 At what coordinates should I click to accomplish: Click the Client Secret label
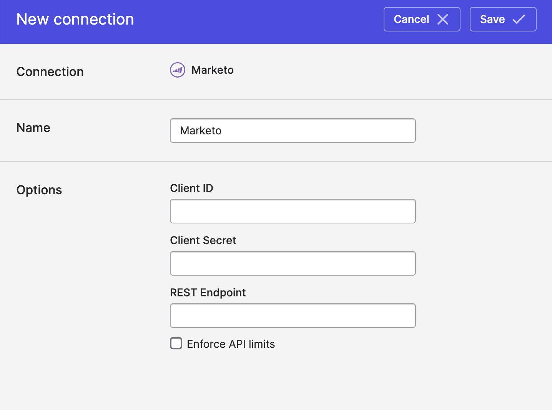[x=203, y=240]
